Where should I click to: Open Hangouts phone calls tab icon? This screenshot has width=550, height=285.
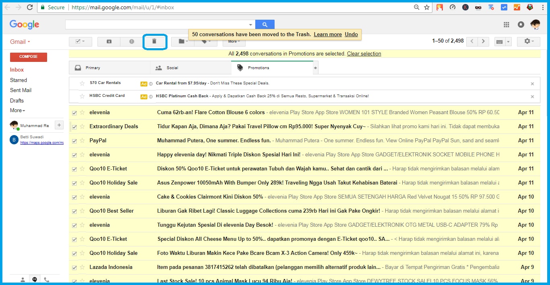[47, 279]
